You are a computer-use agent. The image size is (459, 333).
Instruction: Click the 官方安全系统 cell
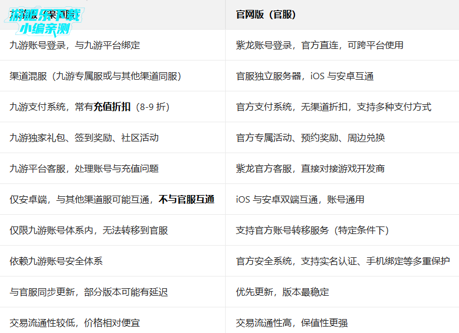pyautogui.click(x=343, y=261)
